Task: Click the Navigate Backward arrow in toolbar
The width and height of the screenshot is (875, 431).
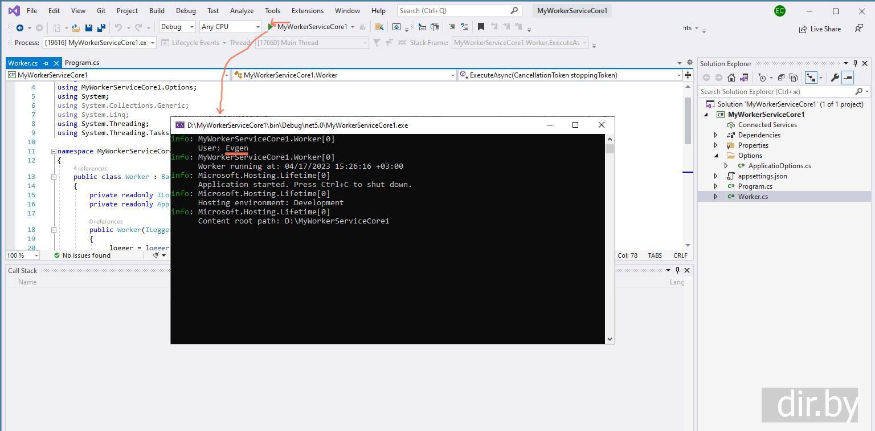Action: pos(20,27)
